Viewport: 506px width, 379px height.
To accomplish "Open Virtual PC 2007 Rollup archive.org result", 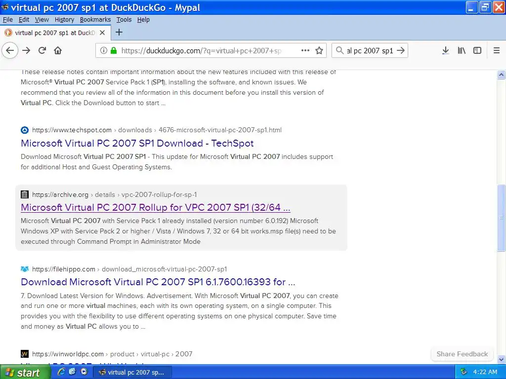I will click(156, 208).
